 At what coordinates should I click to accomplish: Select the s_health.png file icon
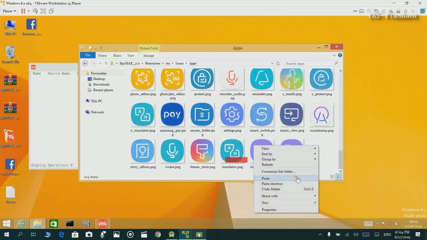point(292,79)
